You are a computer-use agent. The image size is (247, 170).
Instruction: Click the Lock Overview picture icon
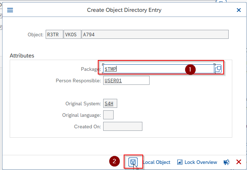coord(180,162)
